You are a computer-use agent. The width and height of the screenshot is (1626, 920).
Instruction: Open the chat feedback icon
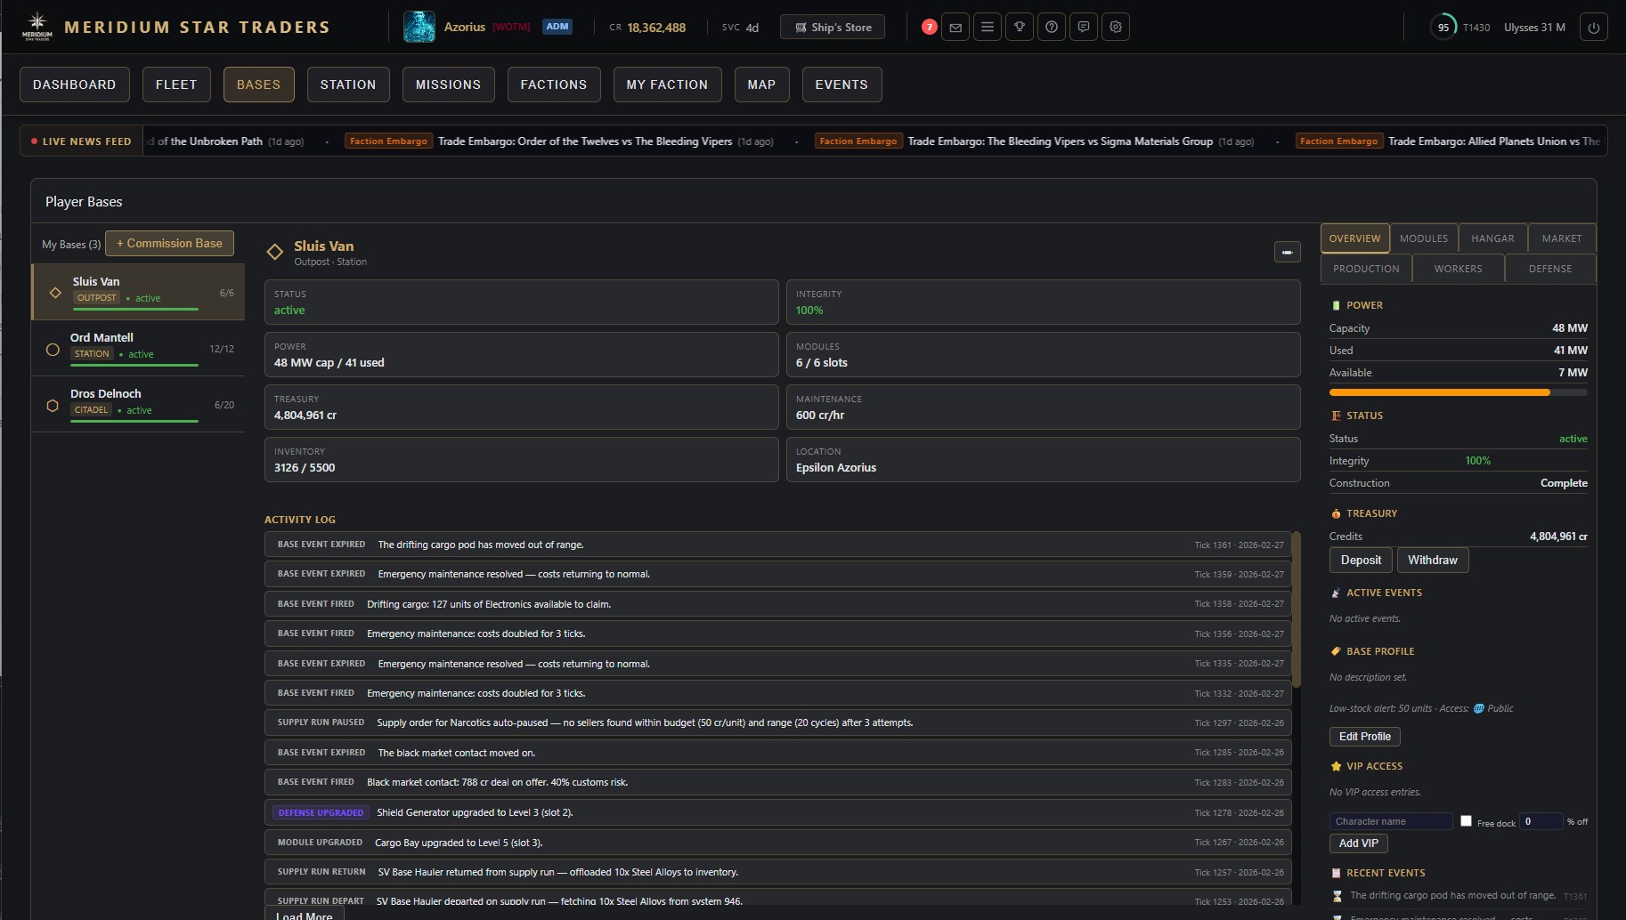pyautogui.click(x=1084, y=27)
